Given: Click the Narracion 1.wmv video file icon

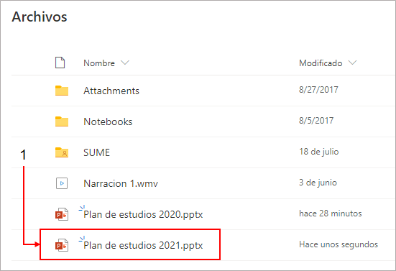Looking at the screenshot, I should pyautogui.click(x=62, y=183).
